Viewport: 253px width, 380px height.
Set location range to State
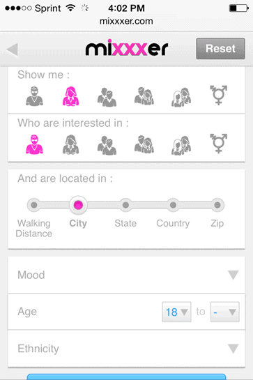tap(125, 205)
